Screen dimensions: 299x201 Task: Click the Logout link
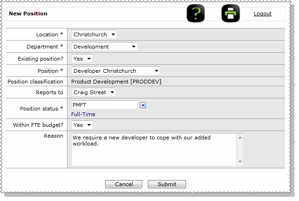click(263, 14)
